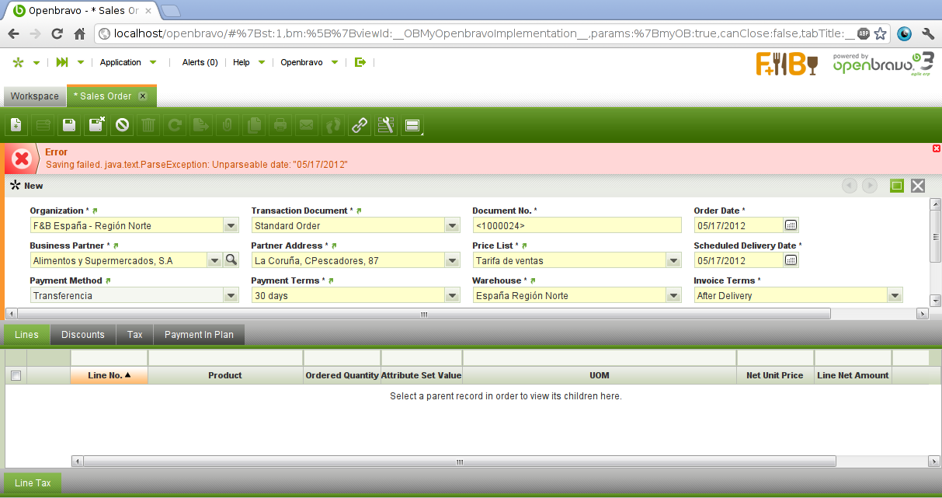Click the Business Partner search magnifier
The height and width of the screenshot is (498, 942).
[231, 261]
